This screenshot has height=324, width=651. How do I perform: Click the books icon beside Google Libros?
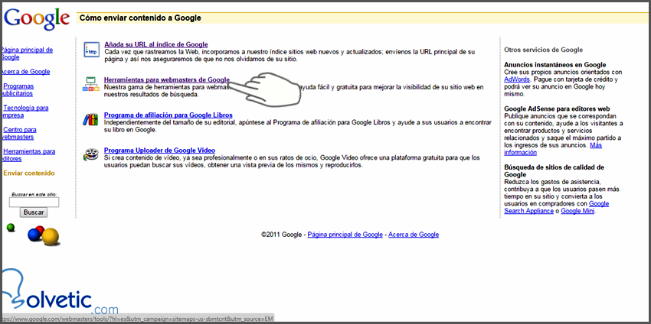point(90,119)
